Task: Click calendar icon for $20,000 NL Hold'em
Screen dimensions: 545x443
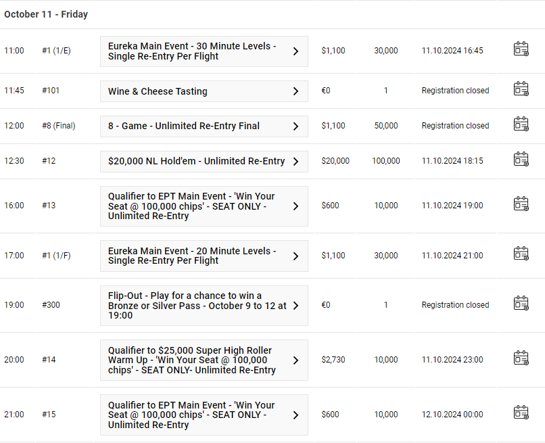Action: [x=521, y=159]
